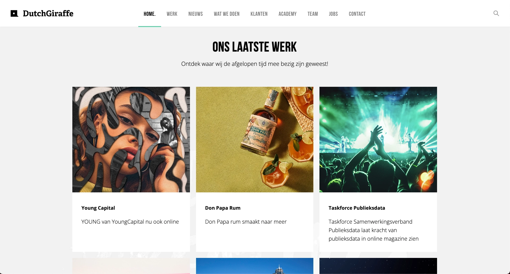Screen dimensions: 510x274
Task: Select CONTACT in the top navigation
Action: pos(357,14)
